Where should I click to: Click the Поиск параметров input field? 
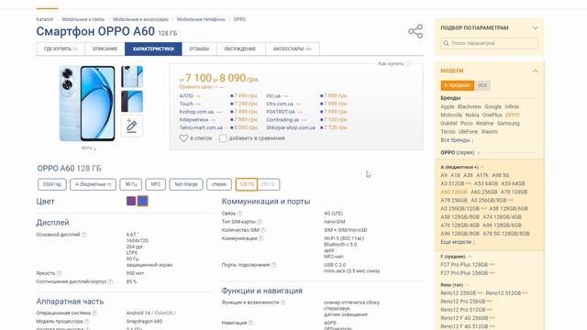click(x=489, y=43)
